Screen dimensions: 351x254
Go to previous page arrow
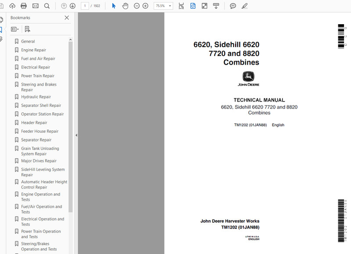click(64, 6)
